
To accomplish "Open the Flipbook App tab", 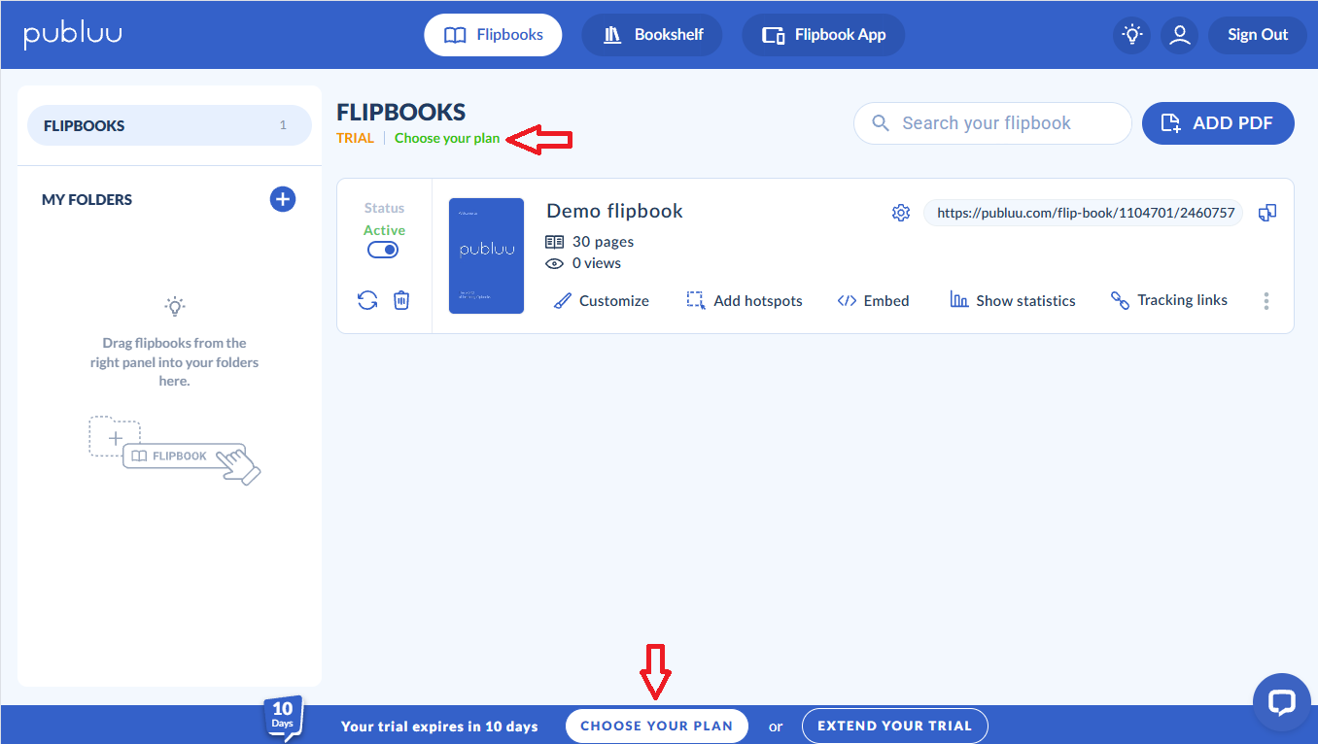I will tap(823, 35).
